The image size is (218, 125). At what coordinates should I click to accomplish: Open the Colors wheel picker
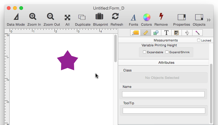coord(147,17)
